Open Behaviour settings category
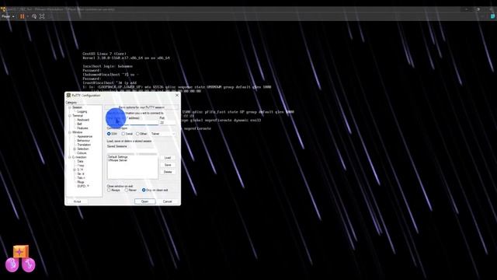 pos(84,141)
